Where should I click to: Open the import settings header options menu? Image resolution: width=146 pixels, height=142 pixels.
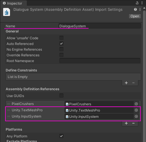(x=140, y=9)
